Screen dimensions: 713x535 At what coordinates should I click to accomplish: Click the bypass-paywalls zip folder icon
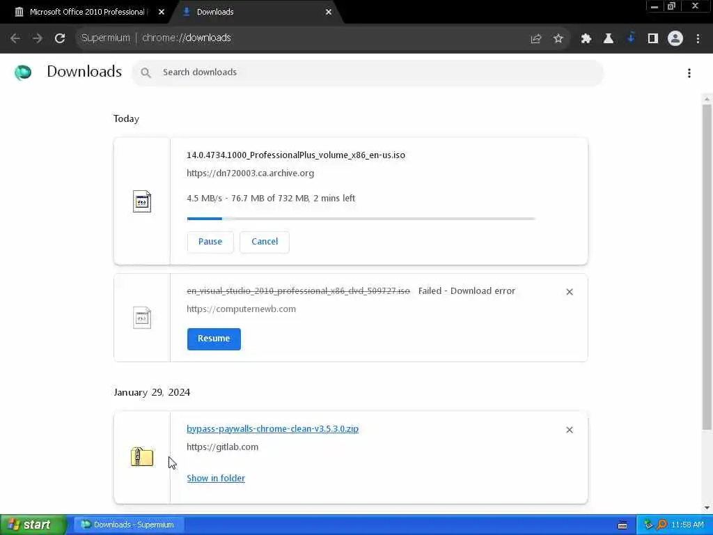click(x=142, y=457)
